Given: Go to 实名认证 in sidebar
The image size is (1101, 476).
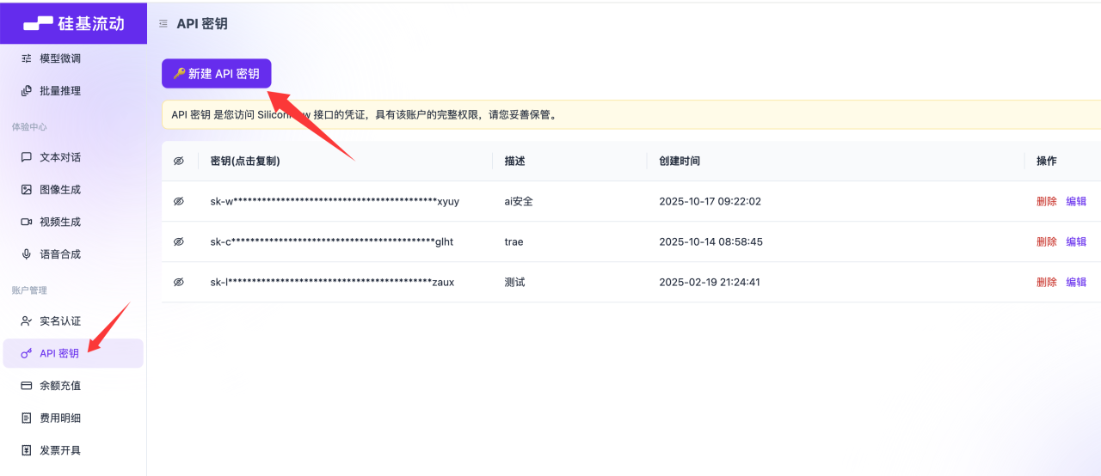Looking at the screenshot, I should [x=60, y=321].
